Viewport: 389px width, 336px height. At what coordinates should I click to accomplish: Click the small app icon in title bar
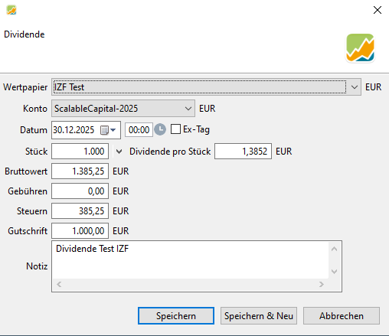pos(11,10)
